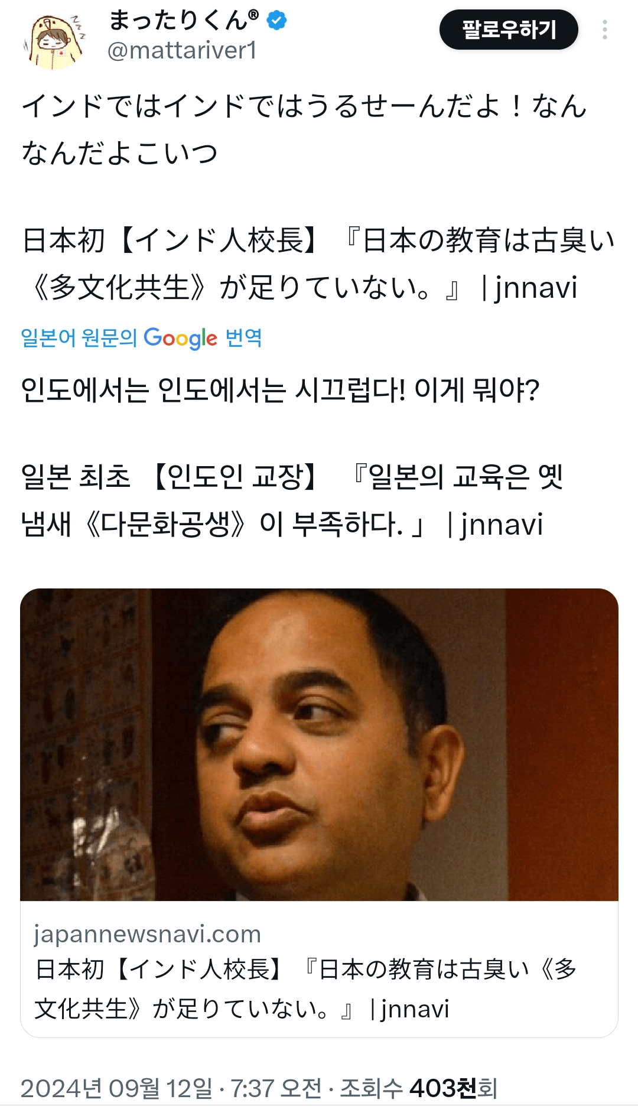Tap the Google logo in translation notice
The width and height of the screenshot is (638, 1106).
180,338
